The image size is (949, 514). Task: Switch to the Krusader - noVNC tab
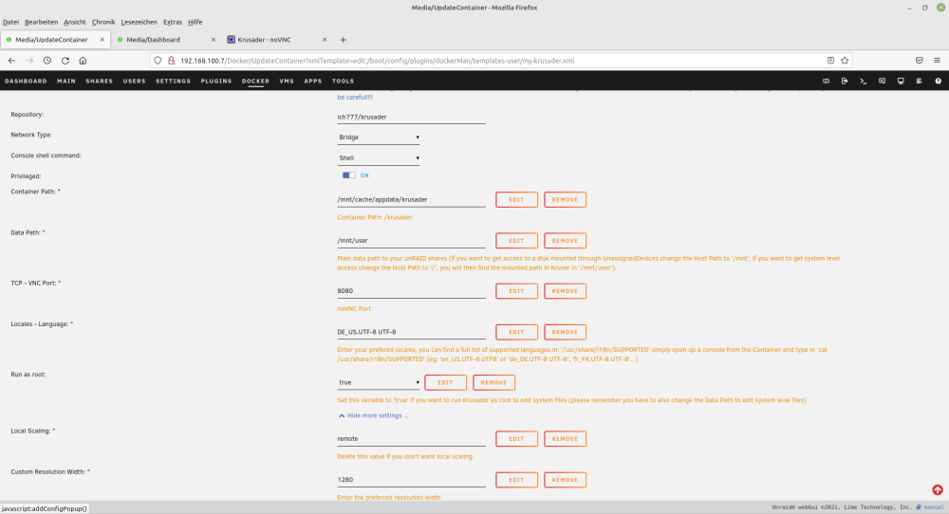tap(275, 40)
